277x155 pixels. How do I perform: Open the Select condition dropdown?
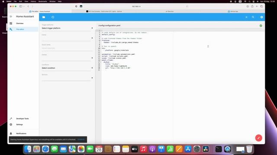(x=67, y=68)
